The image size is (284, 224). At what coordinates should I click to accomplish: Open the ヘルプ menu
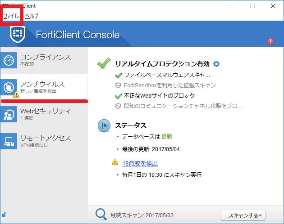point(32,16)
